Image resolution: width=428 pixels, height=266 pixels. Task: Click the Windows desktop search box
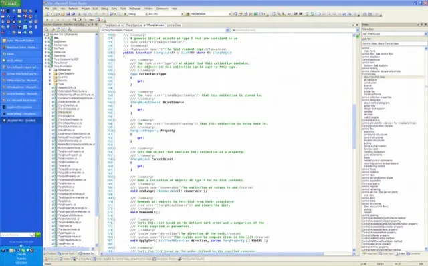18,235
